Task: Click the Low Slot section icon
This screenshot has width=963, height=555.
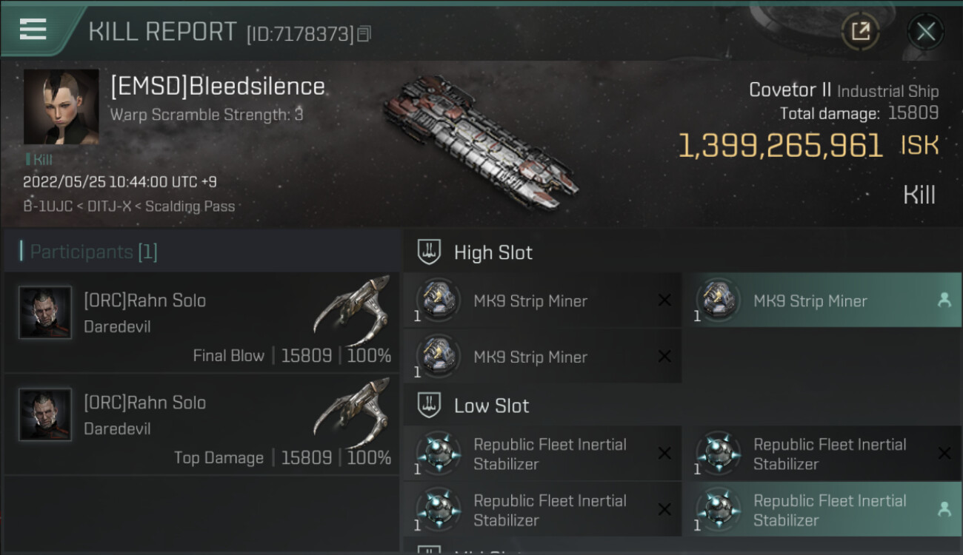Action: click(430, 406)
